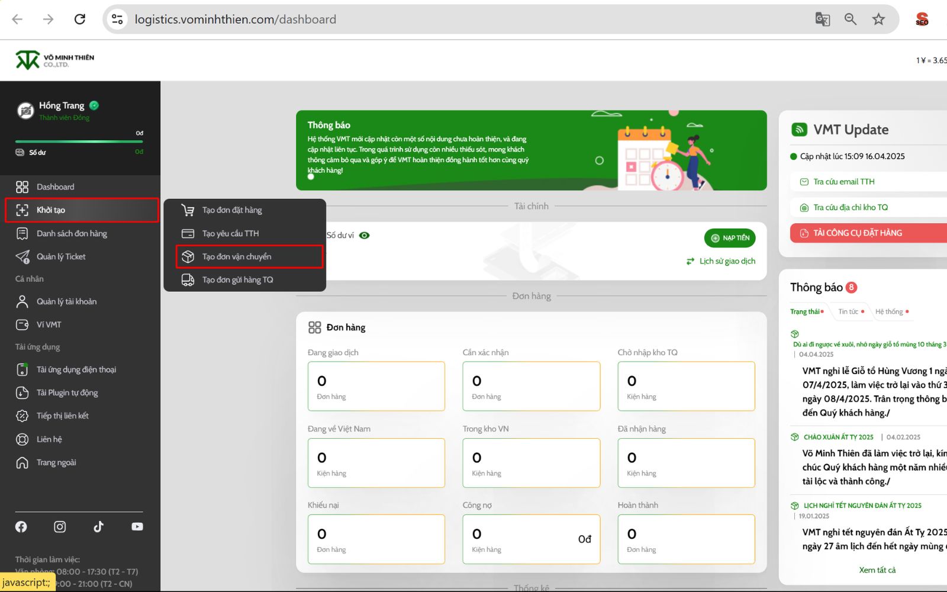
Task: Click the Võ Minh Thiên logo
Action: click(54, 60)
